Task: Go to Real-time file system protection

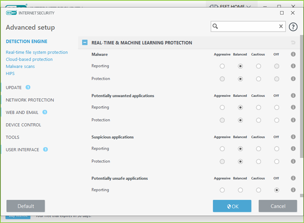Action: point(37,52)
